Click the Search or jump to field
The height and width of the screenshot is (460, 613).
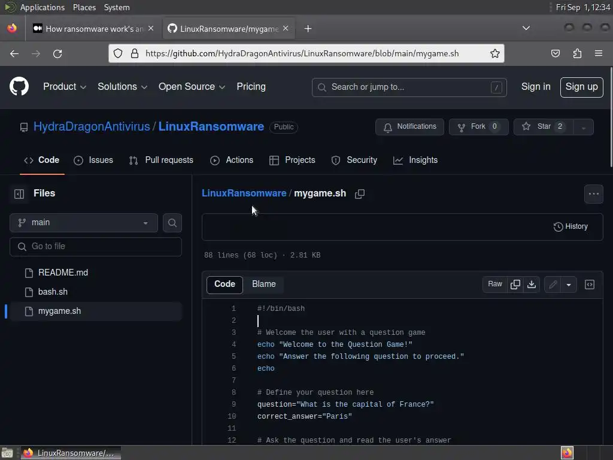409,87
